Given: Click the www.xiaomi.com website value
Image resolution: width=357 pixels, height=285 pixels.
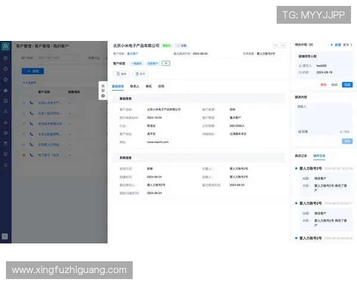Looking at the screenshot, I should [x=158, y=142].
